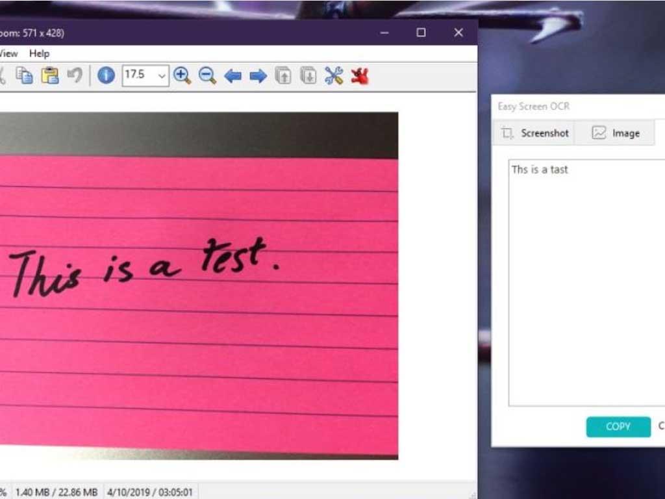The height and width of the screenshot is (499, 665).
Task: Go to next image with right arrow
Action: coord(258,76)
